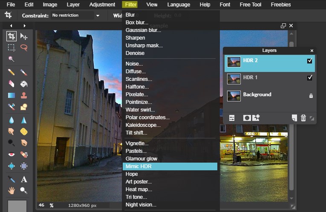Create a new layer
326x212 pixels.
[x=294, y=118]
